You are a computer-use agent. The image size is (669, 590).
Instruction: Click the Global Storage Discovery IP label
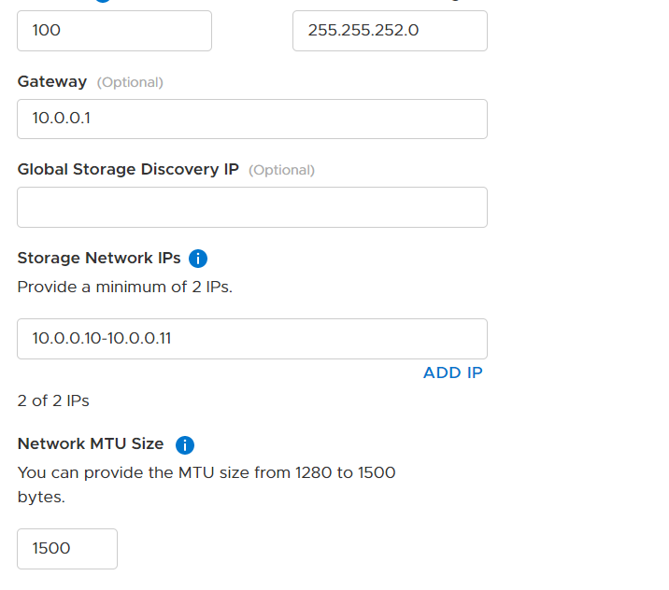(128, 170)
